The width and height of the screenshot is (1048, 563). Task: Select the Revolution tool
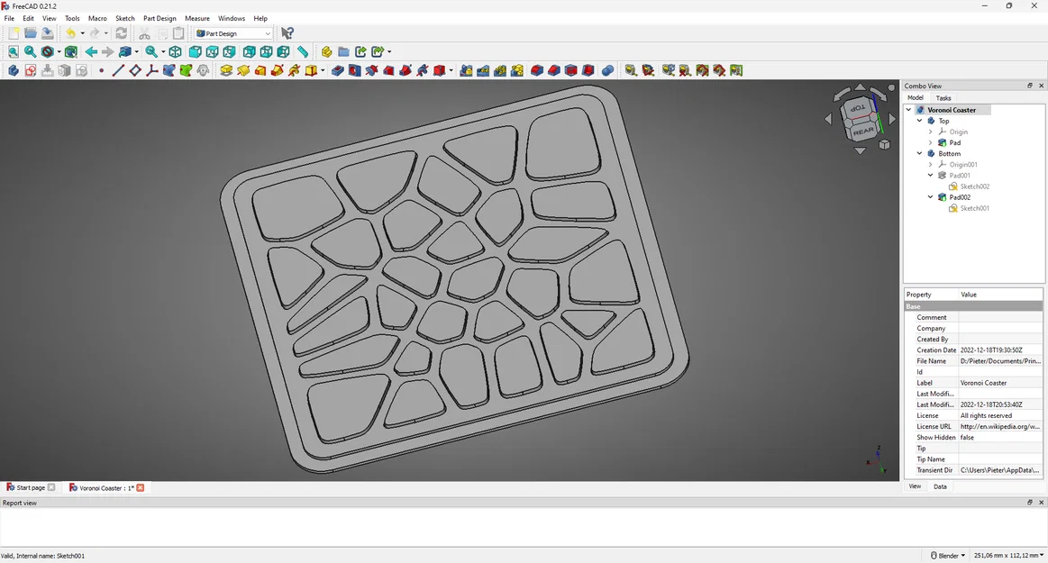tap(243, 70)
